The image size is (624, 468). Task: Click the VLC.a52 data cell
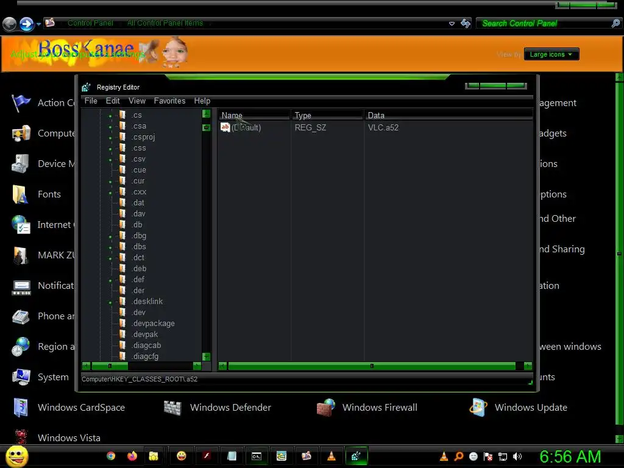pyautogui.click(x=383, y=128)
